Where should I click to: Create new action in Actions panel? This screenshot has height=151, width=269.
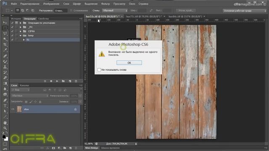click(x=70, y=81)
